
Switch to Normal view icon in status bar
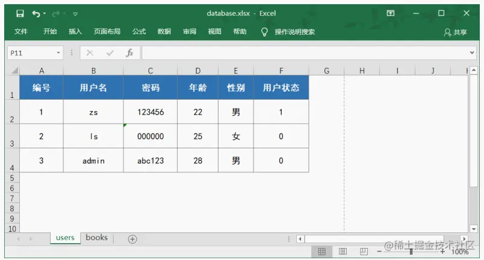[x=321, y=252]
